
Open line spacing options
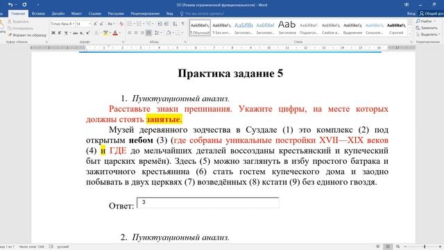pyautogui.click(x=157, y=33)
